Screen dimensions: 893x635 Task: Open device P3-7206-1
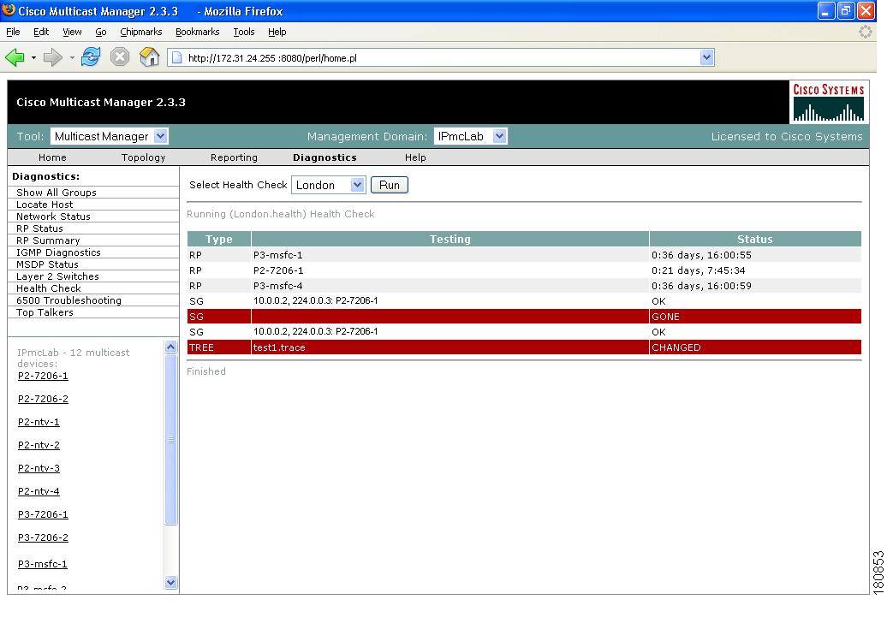[43, 514]
